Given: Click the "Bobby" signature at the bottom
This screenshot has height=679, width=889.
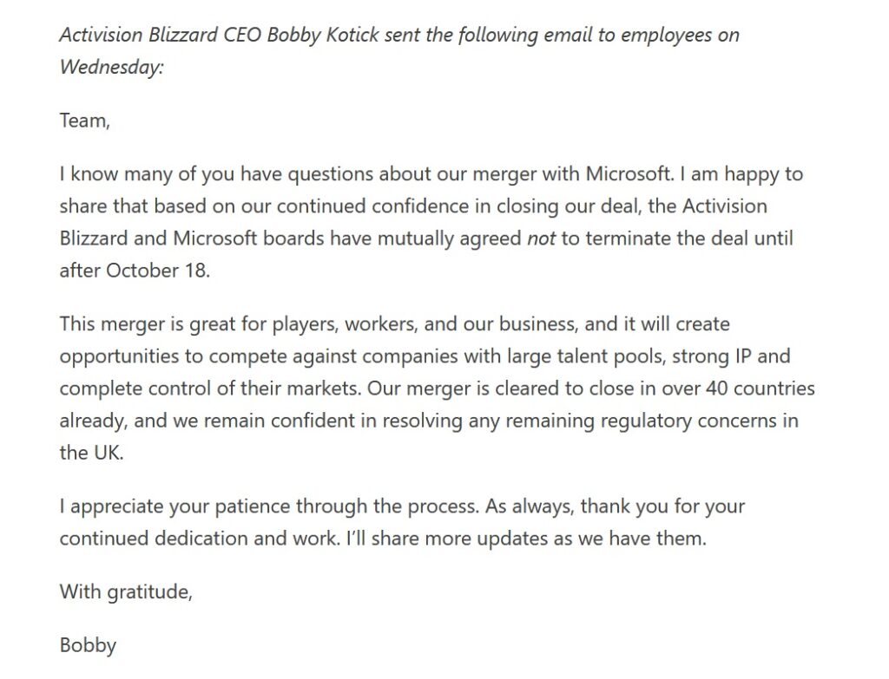Looking at the screenshot, I should (88, 645).
